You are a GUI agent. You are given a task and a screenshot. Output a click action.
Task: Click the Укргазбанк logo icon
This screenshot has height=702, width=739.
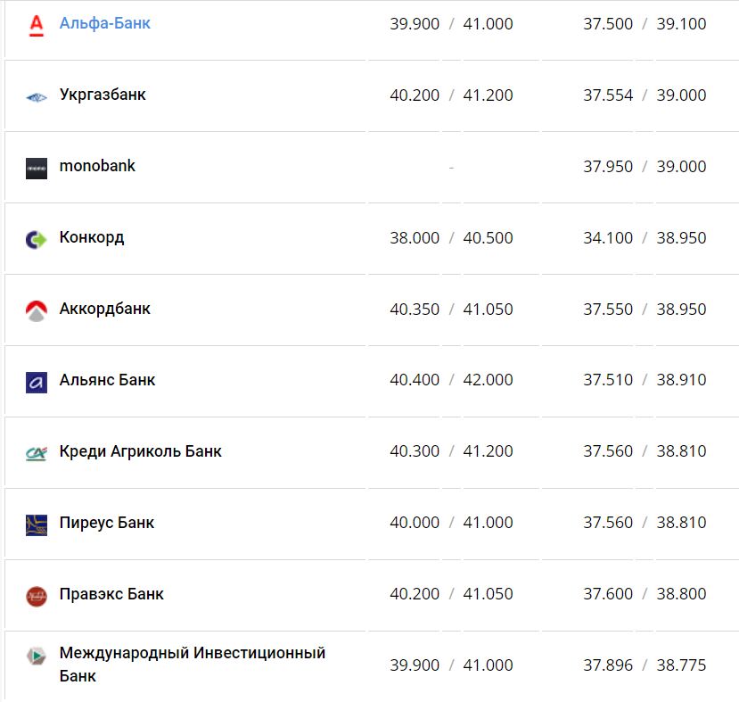coord(37,97)
